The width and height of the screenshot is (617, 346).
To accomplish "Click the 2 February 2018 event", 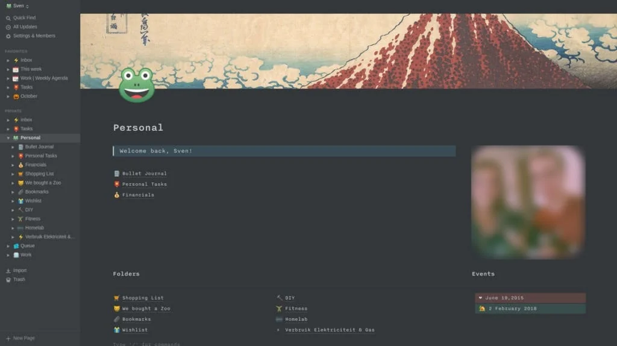I will [530, 309].
